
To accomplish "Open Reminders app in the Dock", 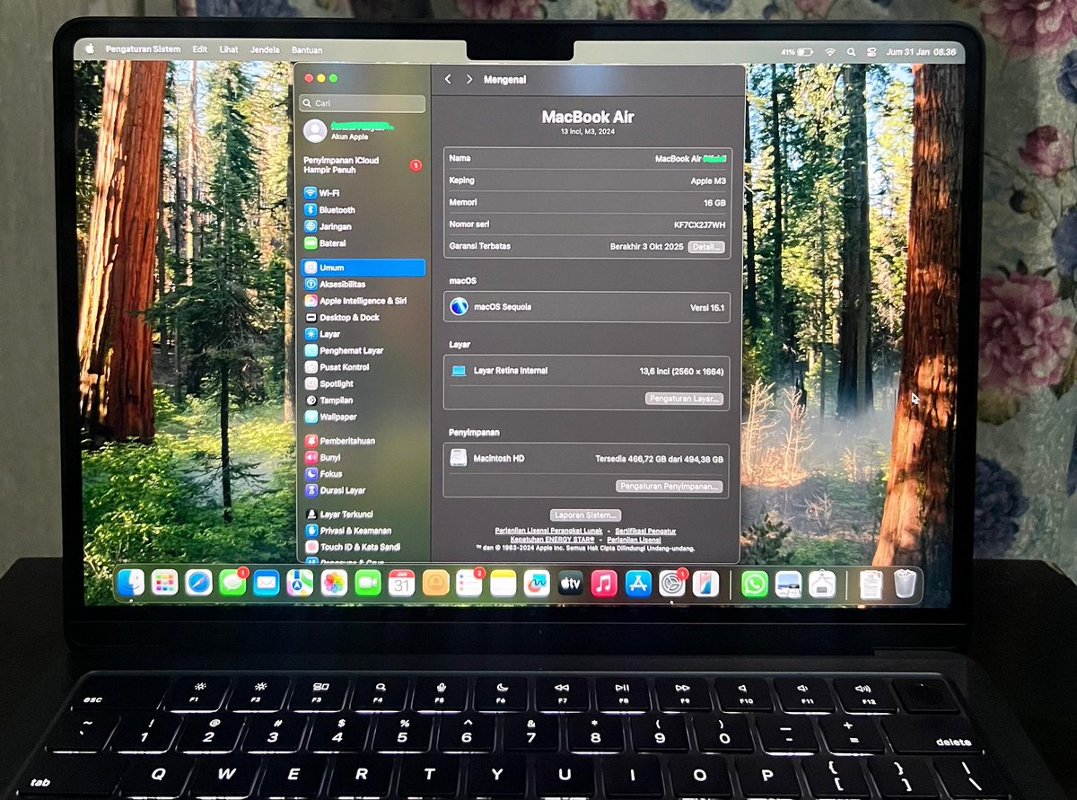I will tap(469, 584).
